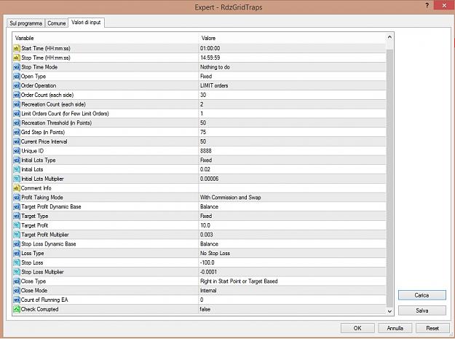Click the Target Profit Multiplier icon
This screenshot has height=339, width=455.
pos(17,235)
